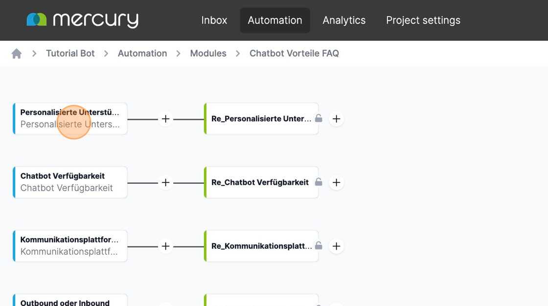Toggle lock on Re_Chatbot Verfügbarkeit node

tap(319, 182)
